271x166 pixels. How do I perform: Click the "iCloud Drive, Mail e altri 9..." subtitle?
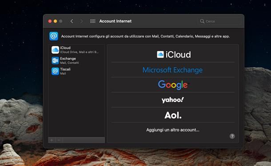tap(80, 52)
